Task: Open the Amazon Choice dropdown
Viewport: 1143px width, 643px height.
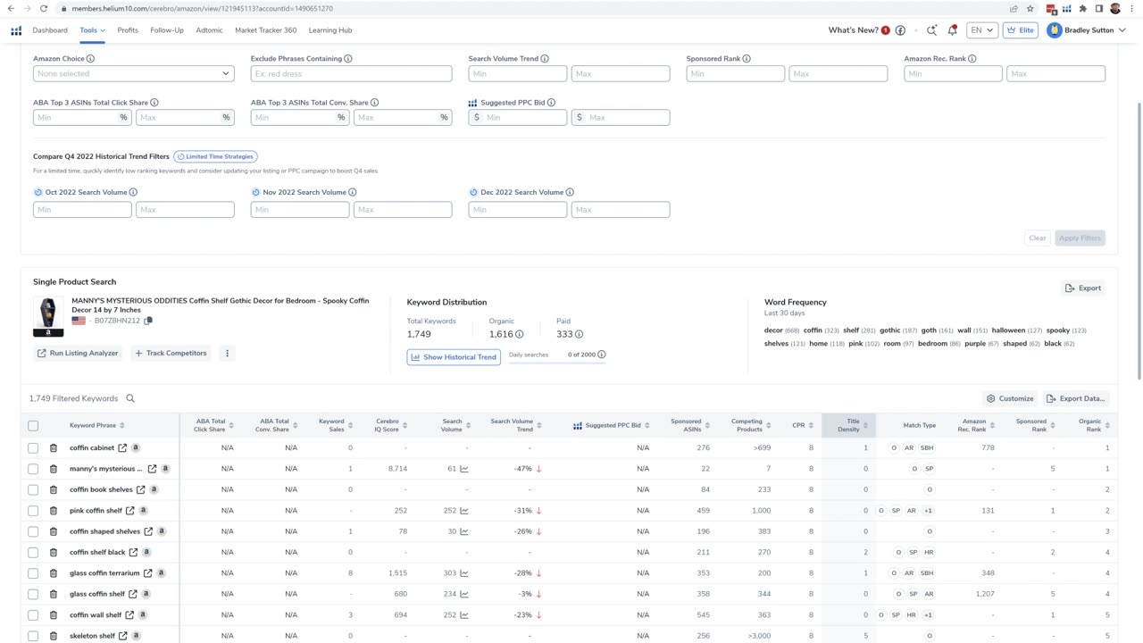Action: [133, 73]
